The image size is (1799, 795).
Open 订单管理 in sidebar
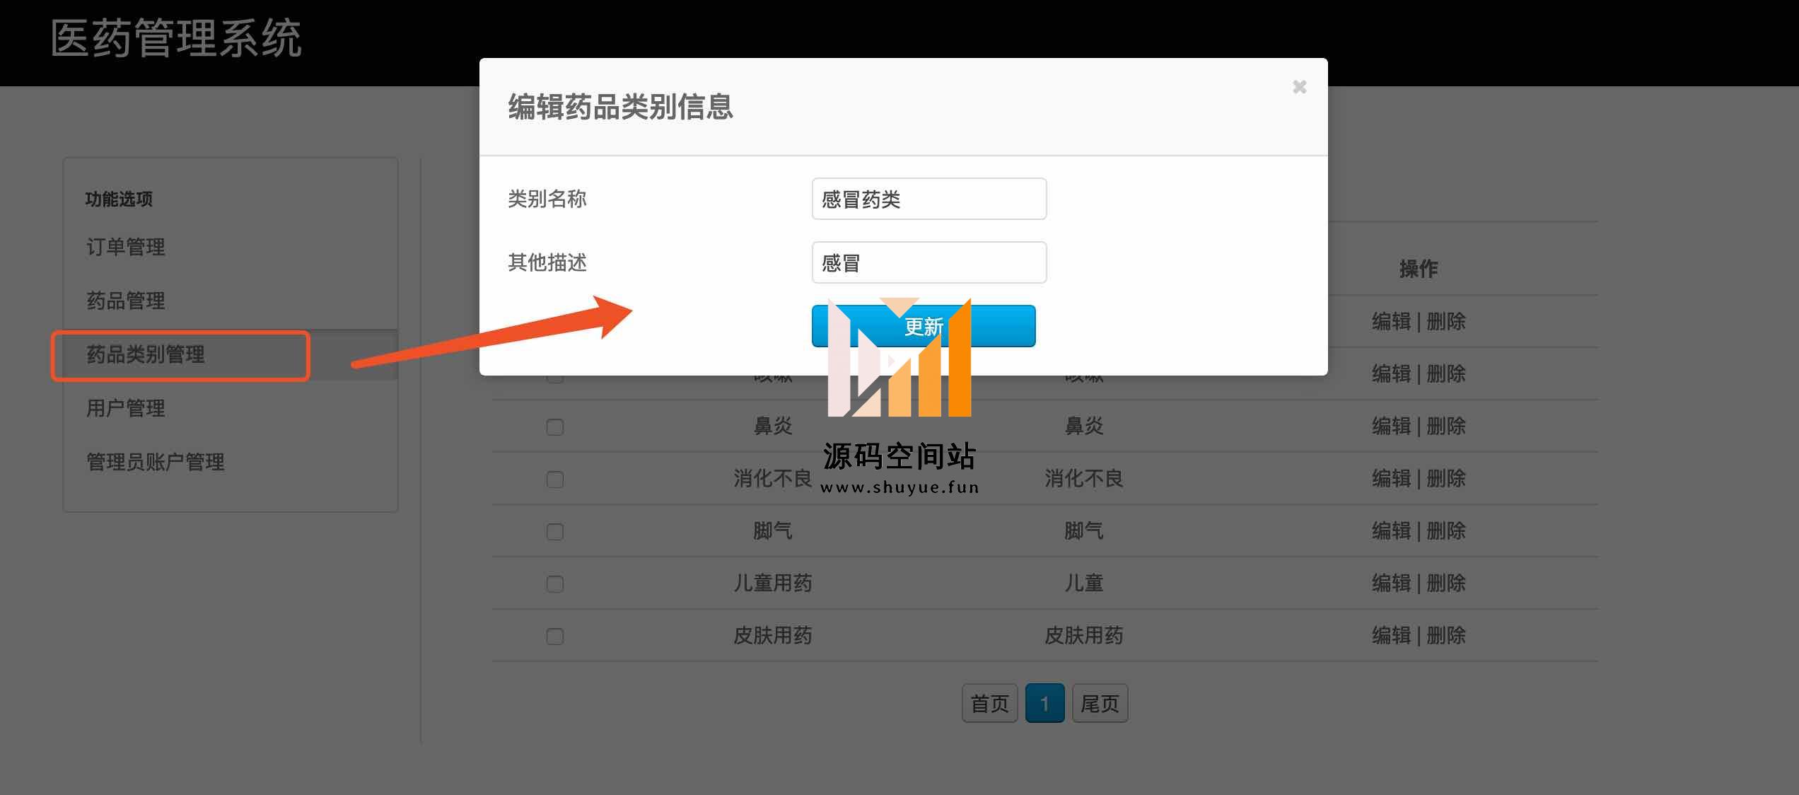(126, 247)
